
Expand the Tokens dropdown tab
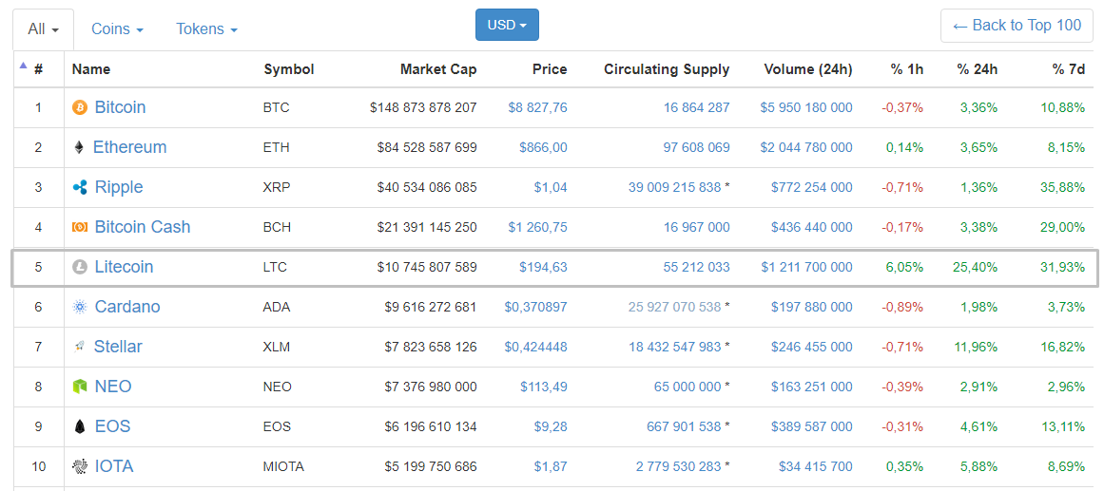206,29
